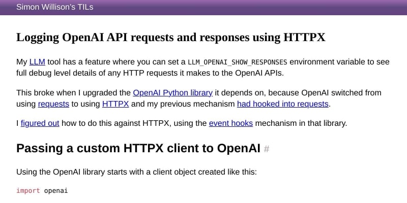Screen dimensions: 407x203
Task: Open the 'figured out' link
Action: [x=40, y=123]
